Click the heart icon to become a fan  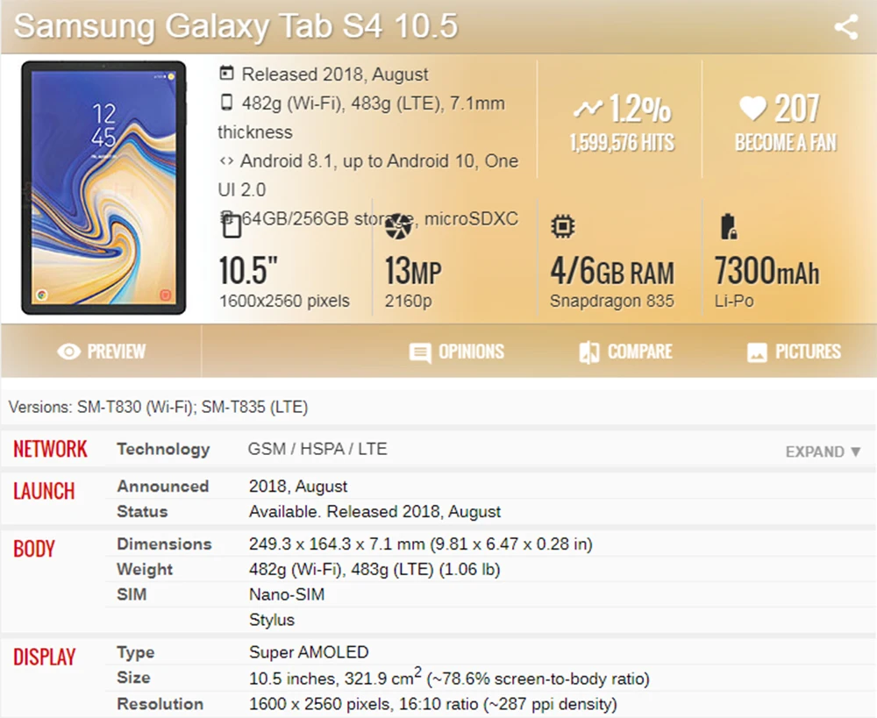point(752,107)
